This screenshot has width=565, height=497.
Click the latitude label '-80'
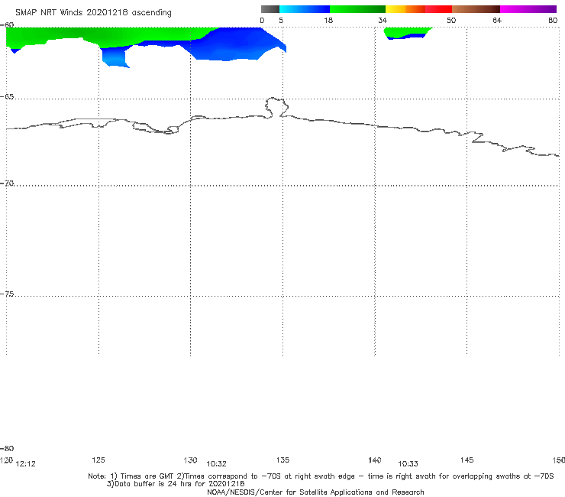point(7,448)
